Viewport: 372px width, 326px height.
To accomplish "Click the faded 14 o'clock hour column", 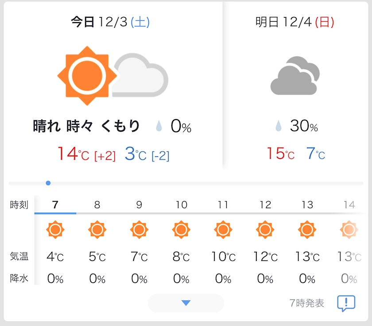I will click(349, 205).
